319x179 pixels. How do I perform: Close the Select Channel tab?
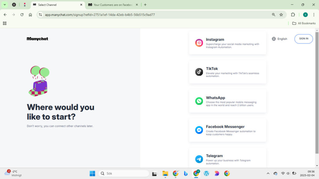tap(81, 5)
